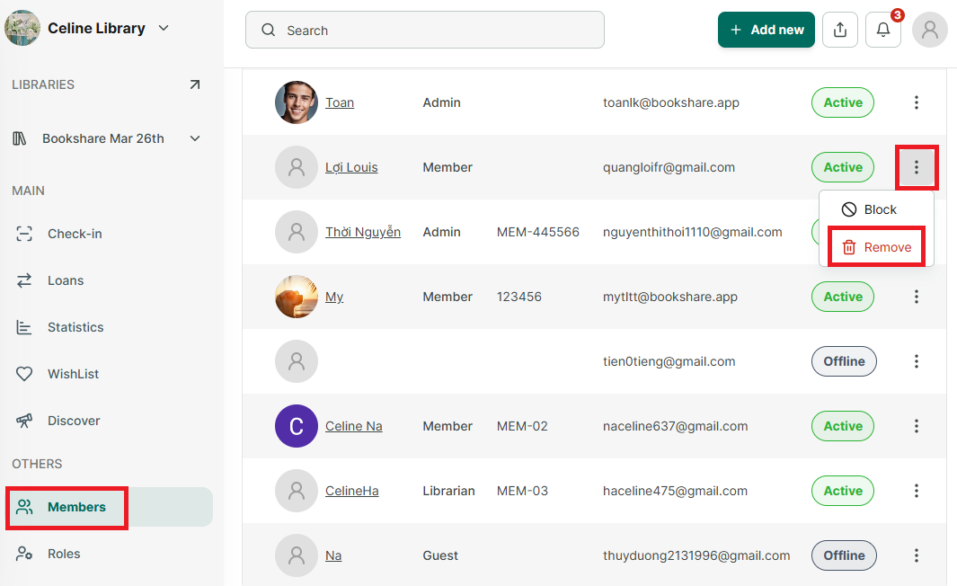
Task: Open the three-dot menu for Na
Action: 916,555
